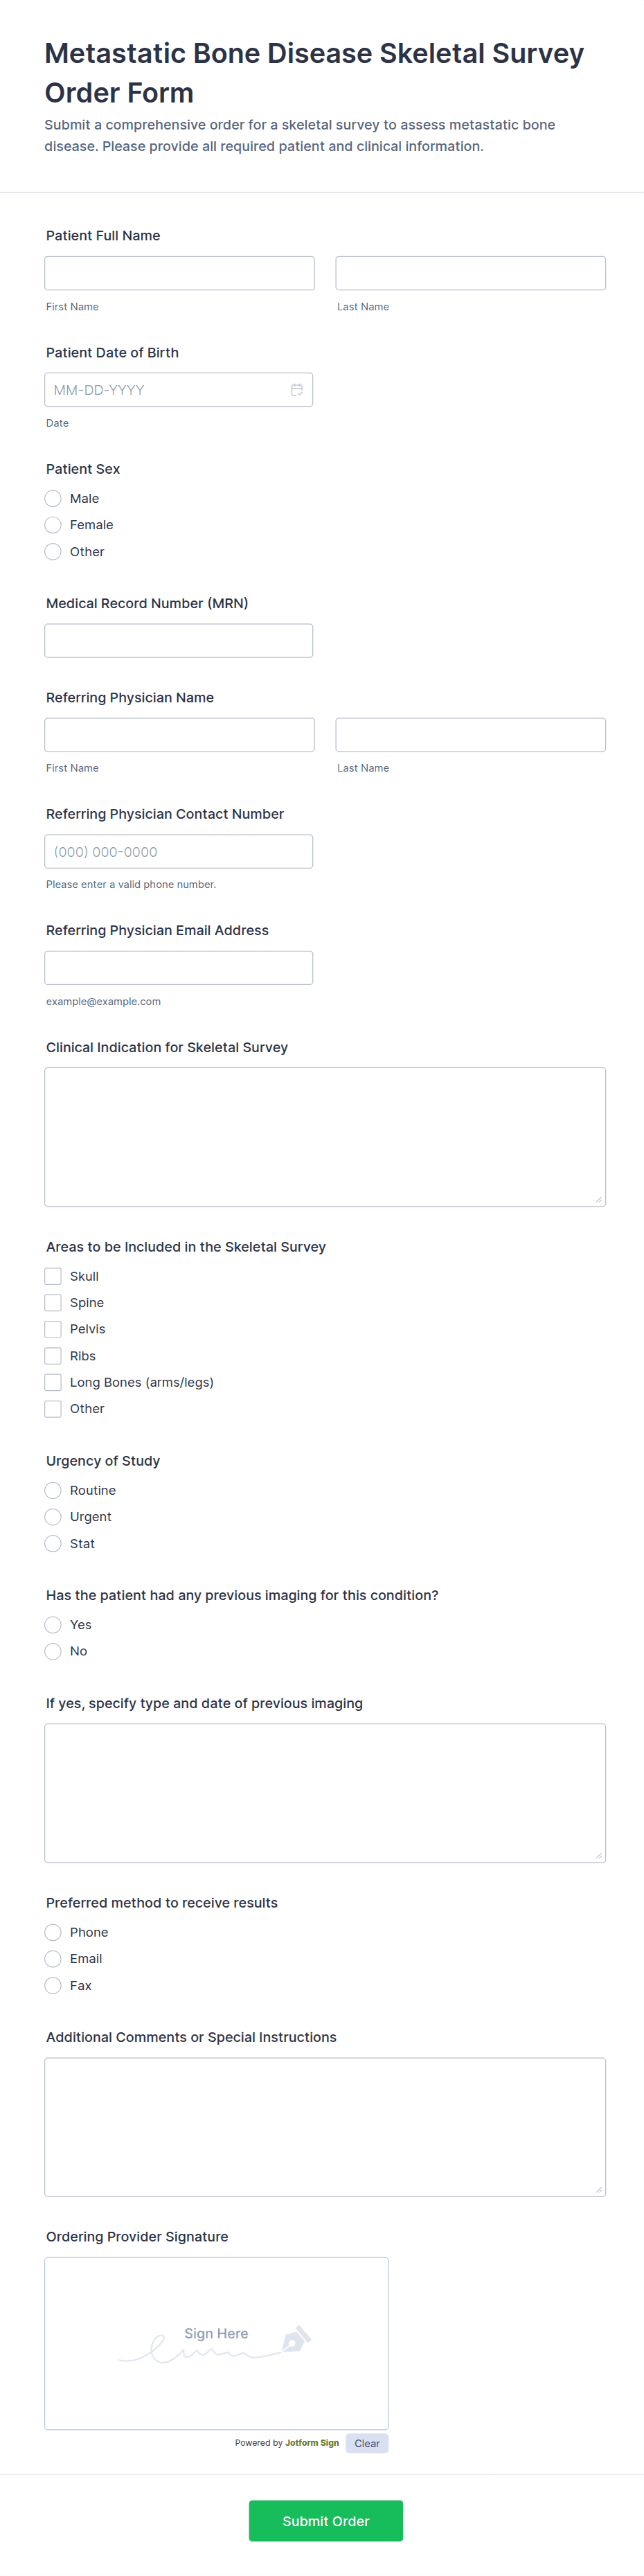Image resolution: width=644 pixels, height=2576 pixels.
Task: Pick Email as results delivery method
Action: pos(53,1958)
